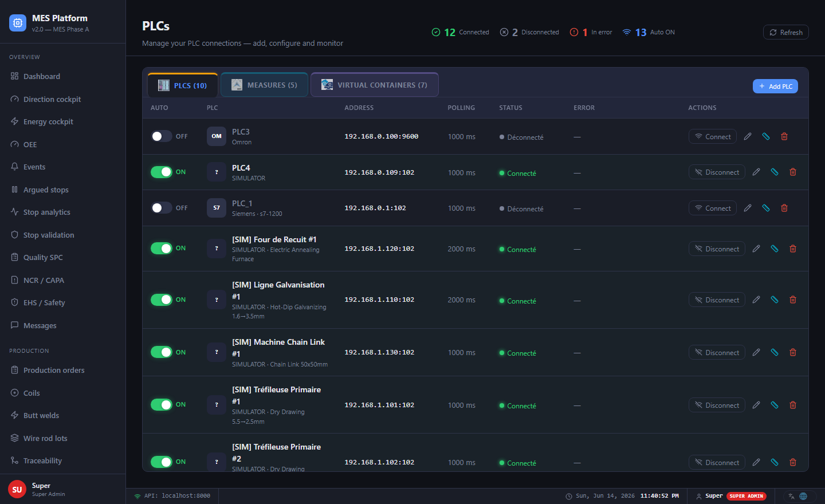Edit PLC_1 with the pencil icon
The image size is (825, 504).
[x=748, y=208]
